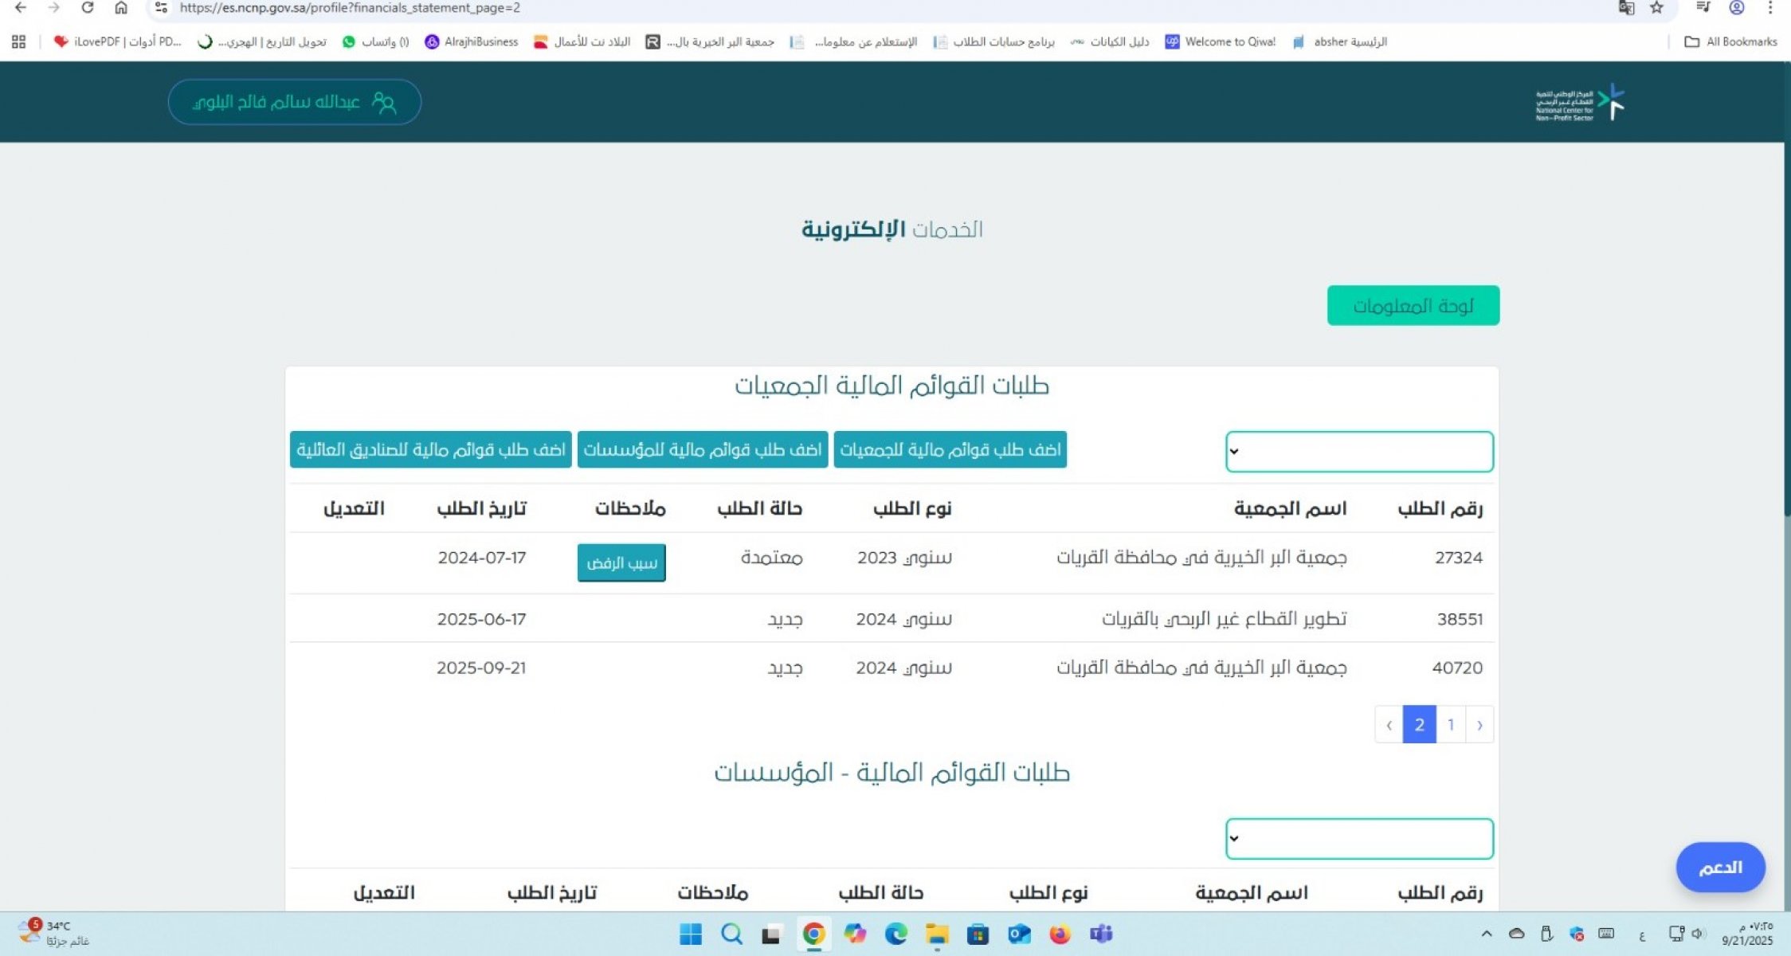Open the AlrajhiBusiness bookmark
The height and width of the screenshot is (956, 1791).
(x=472, y=42)
